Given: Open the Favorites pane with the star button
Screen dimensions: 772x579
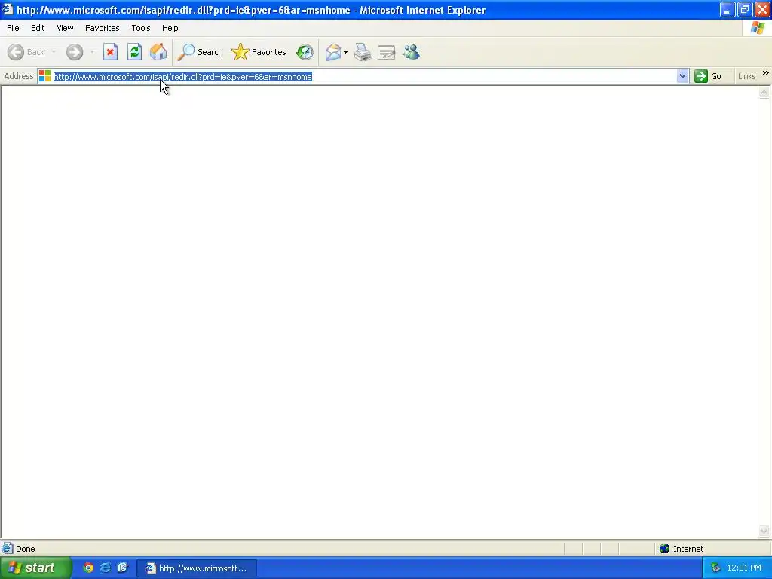Looking at the screenshot, I should point(259,52).
